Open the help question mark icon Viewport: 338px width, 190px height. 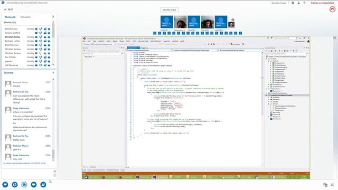coord(304,3)
